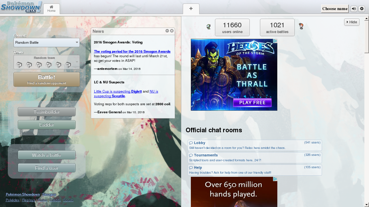Click the '(541 users)' count text
The image size is (369, 207).
pyautogui.click(x=312, y=142)
